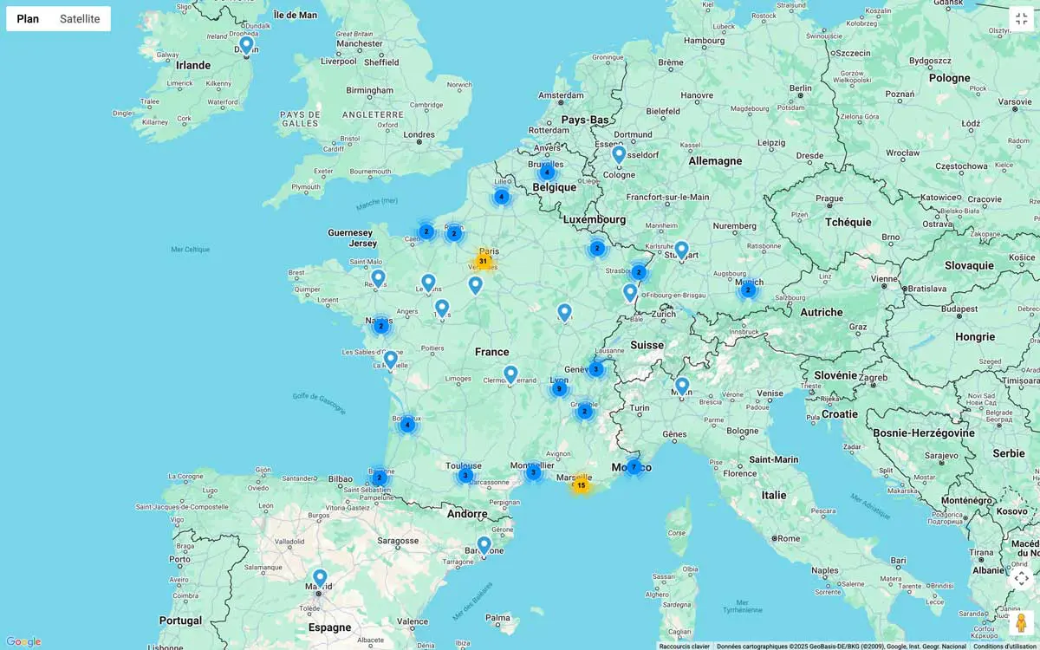Click the marker pin near Cologne

coord(619,154)
